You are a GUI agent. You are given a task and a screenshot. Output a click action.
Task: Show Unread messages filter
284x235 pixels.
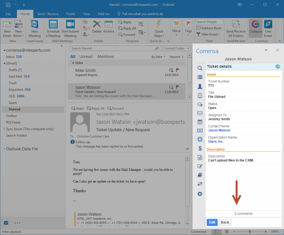pos(86,57)
